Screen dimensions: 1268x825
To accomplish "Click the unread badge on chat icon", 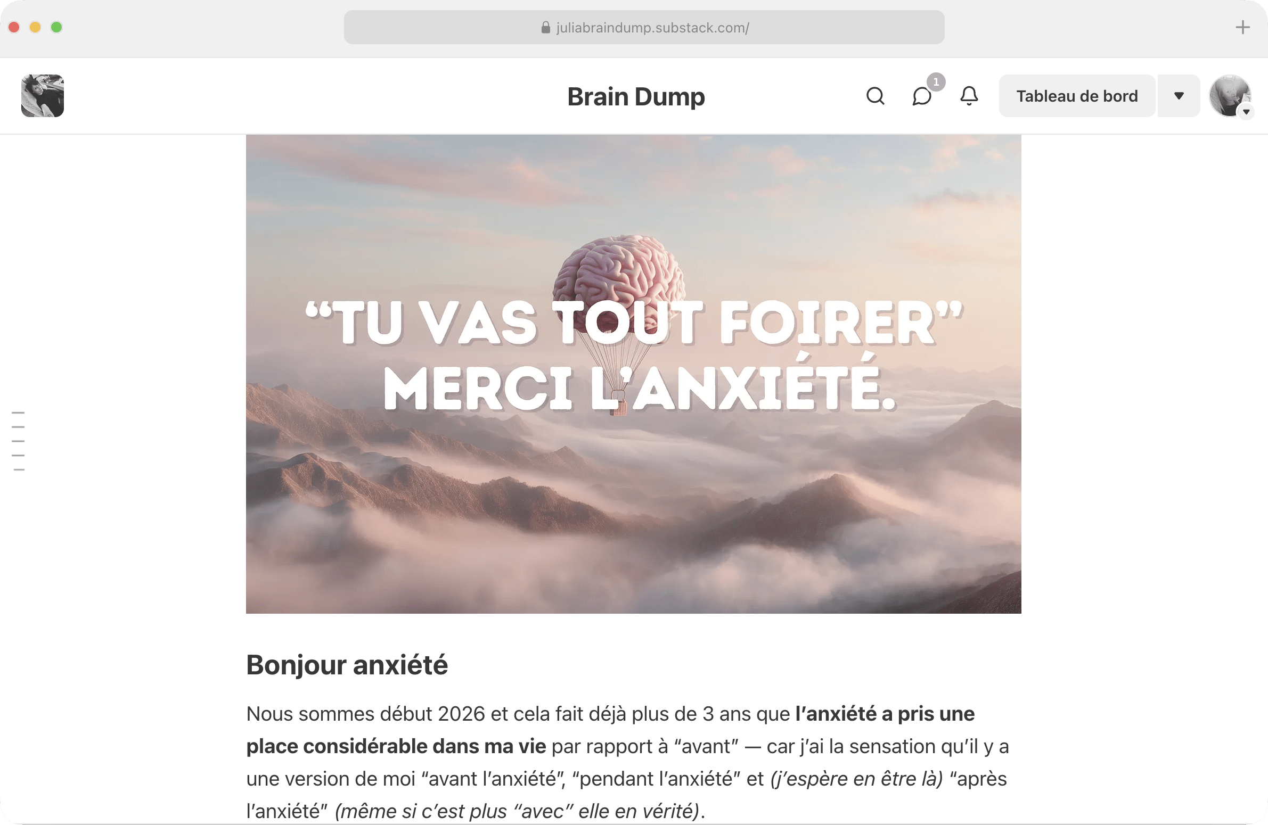I will [936, 82].
